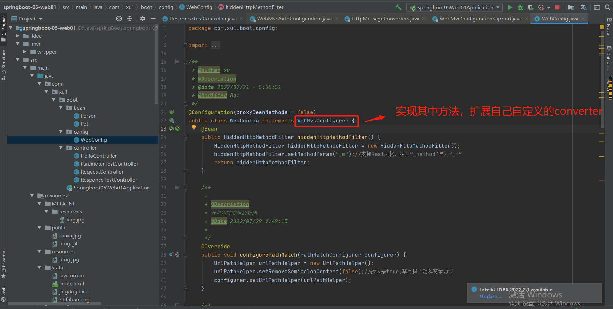This screenshot has width=613, height=309.
Task: Close the WebMvcAutoConfiguration.java tab
Action: click(x=336, y=19)
